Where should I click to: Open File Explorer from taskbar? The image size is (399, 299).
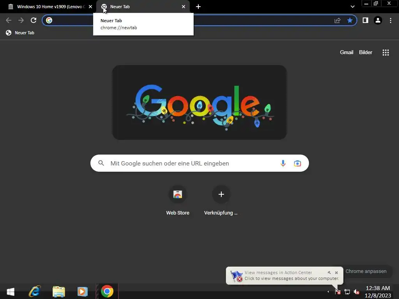pos(59,291)
